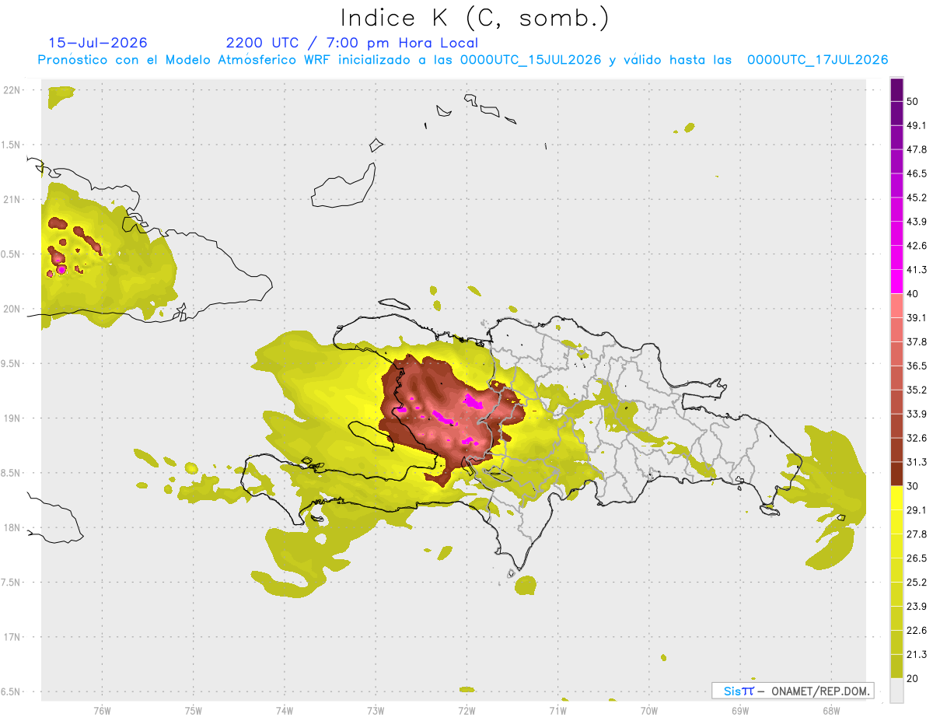This screenshot has width=933, height=721.
Task: Click the longitude axis label "76W"
Action: tap(102, 711)
